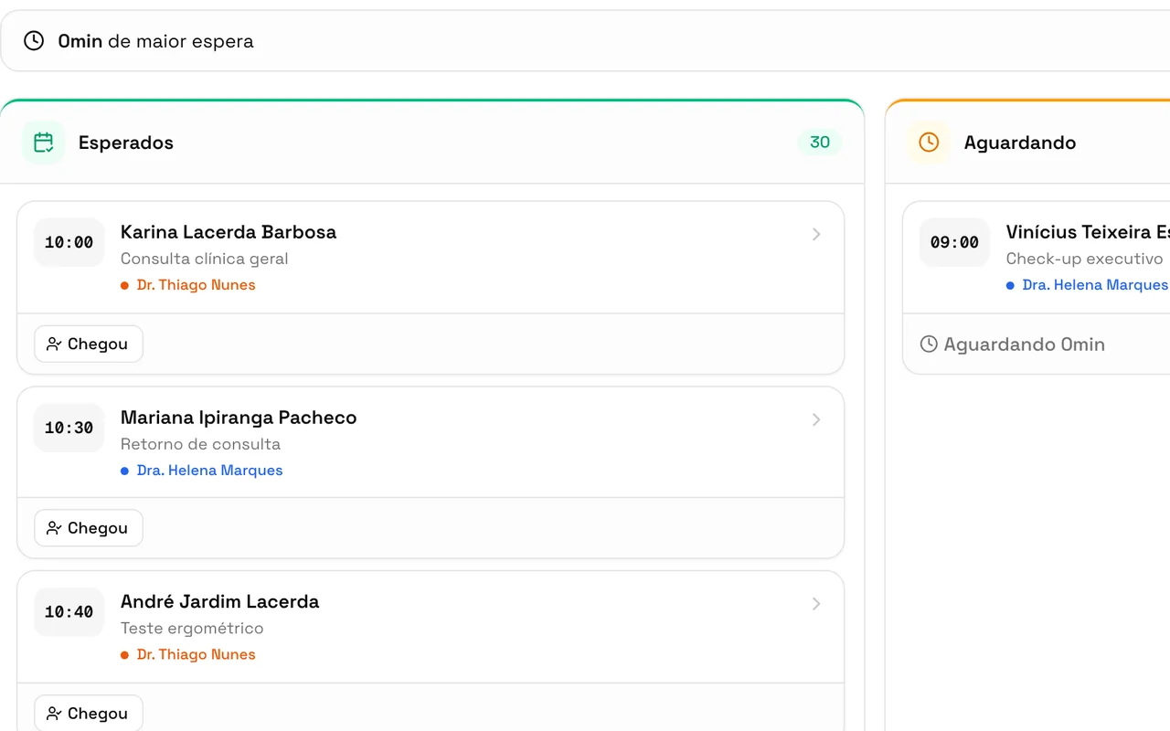Open Dr. Thiago Nunes under Karina's appointment
1170x731 pixels.
[x=196, y=285]
